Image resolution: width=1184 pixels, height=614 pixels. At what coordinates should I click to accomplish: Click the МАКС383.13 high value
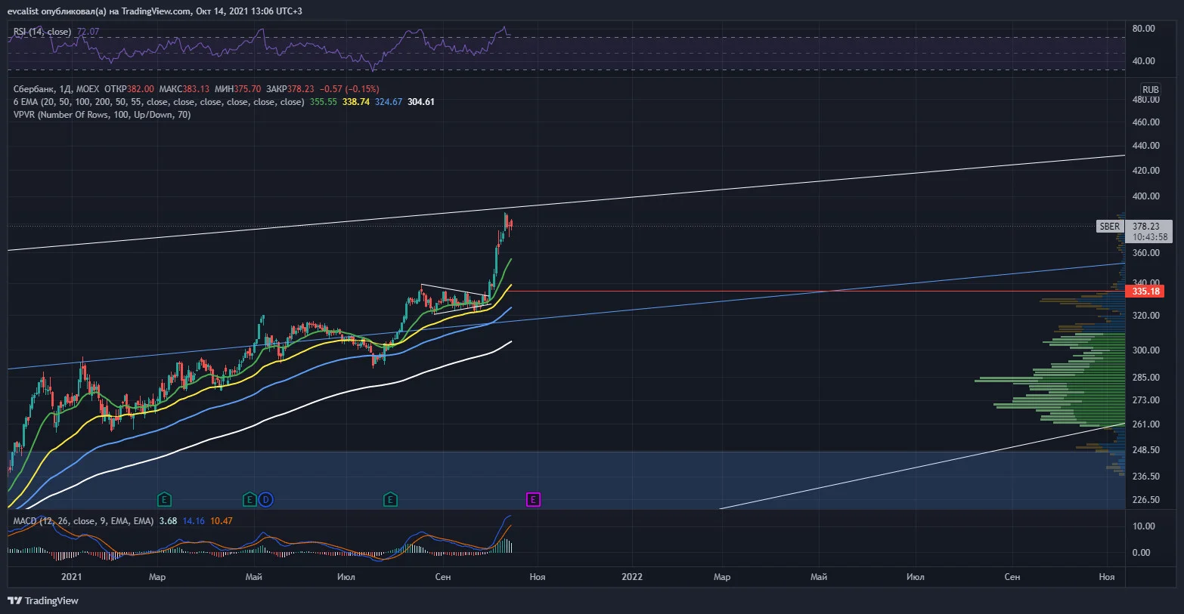[x=184, y=89]
